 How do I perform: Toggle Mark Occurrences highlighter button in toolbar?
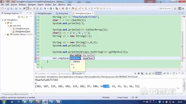pyautogui.click(x=28, y=8)
